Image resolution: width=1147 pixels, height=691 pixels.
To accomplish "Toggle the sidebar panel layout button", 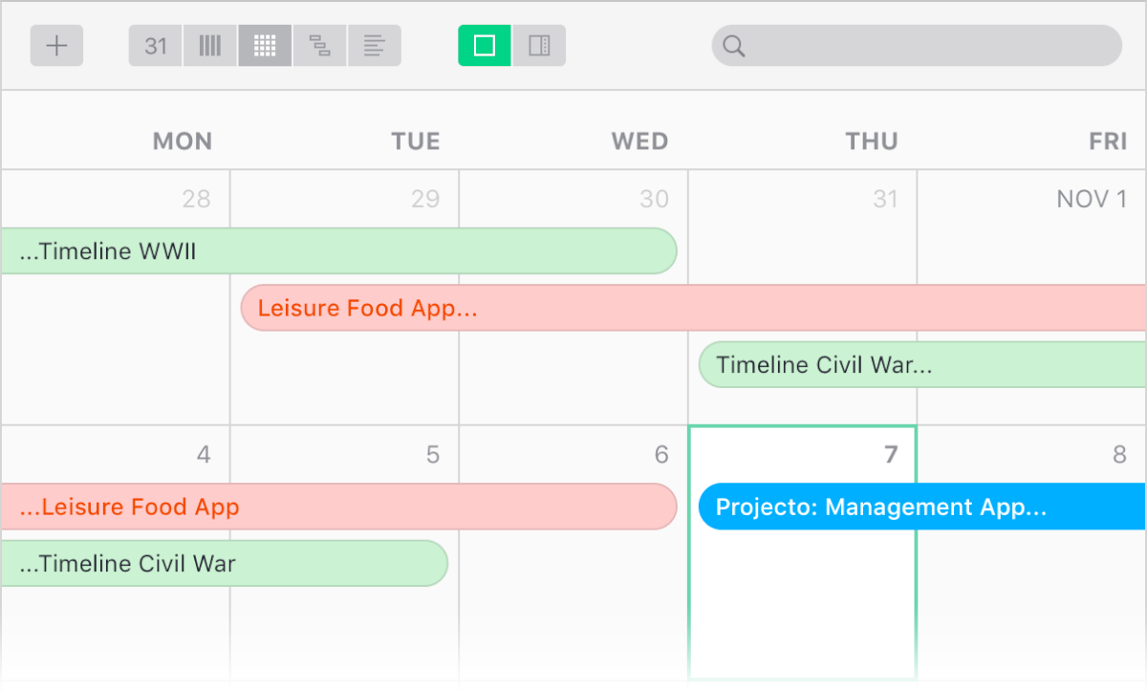I will (x=539, y=46).
